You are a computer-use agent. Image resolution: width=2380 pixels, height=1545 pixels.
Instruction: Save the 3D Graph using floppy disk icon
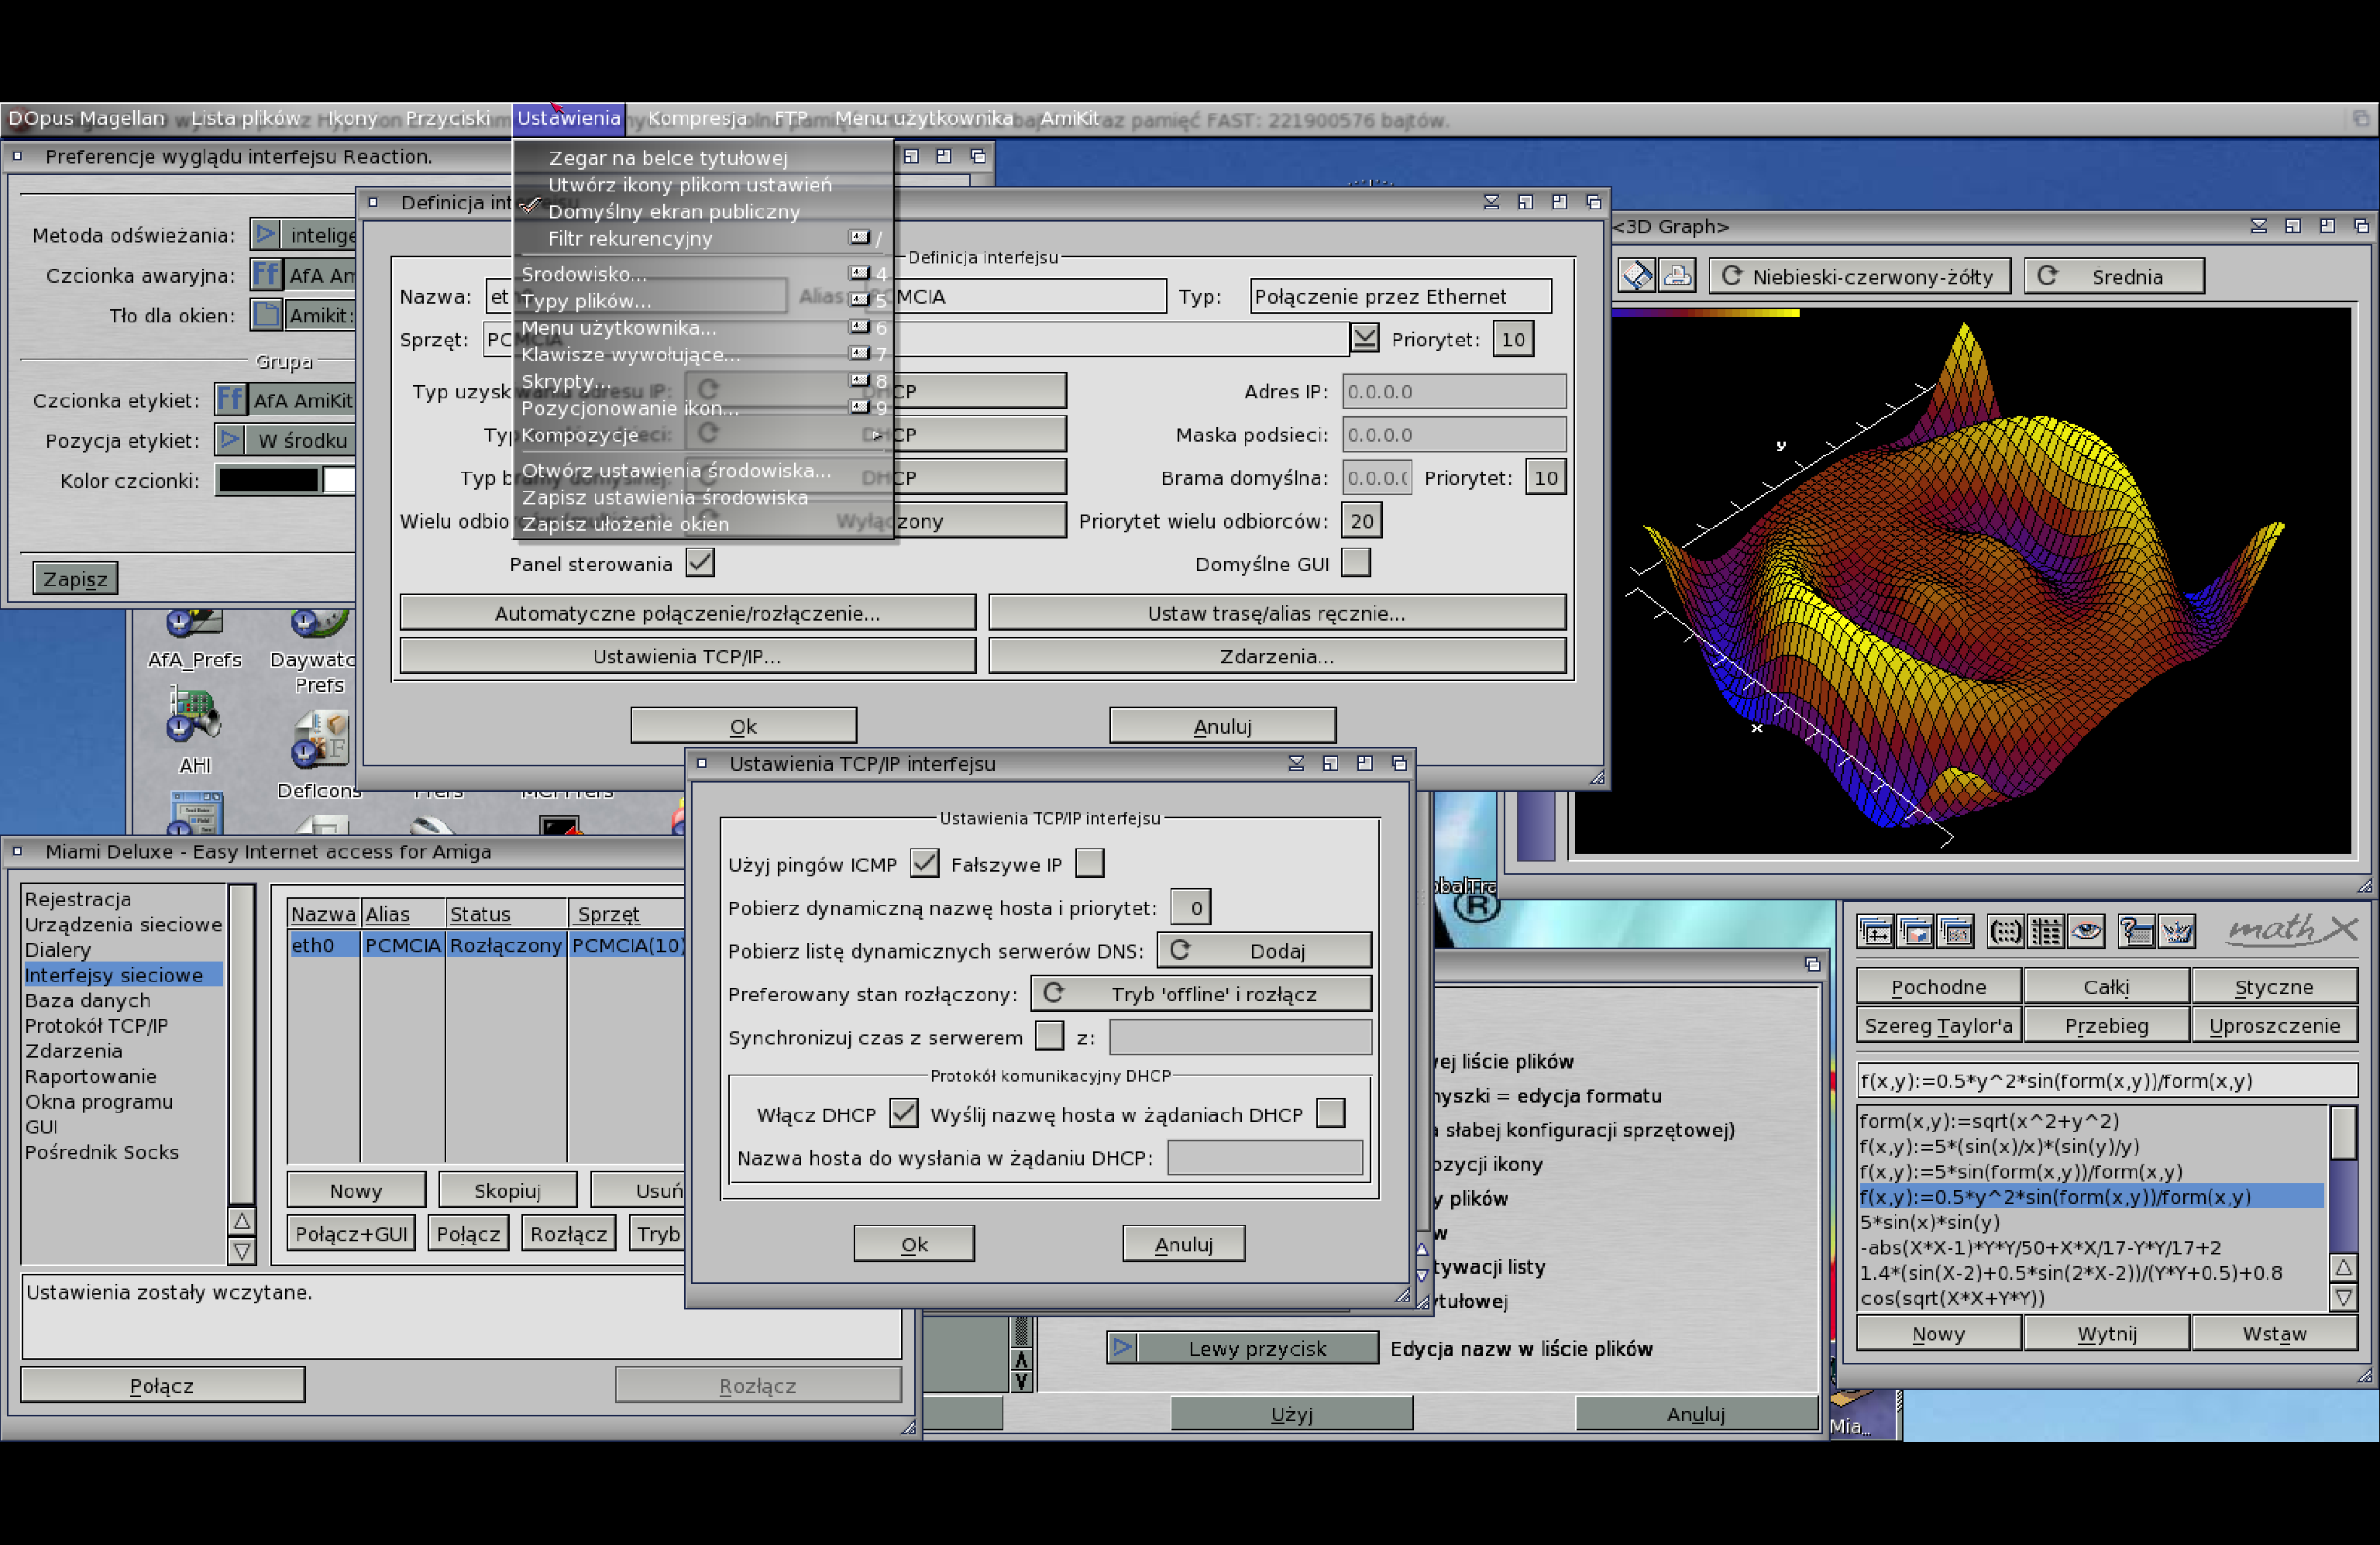(x=1636, y=276)
